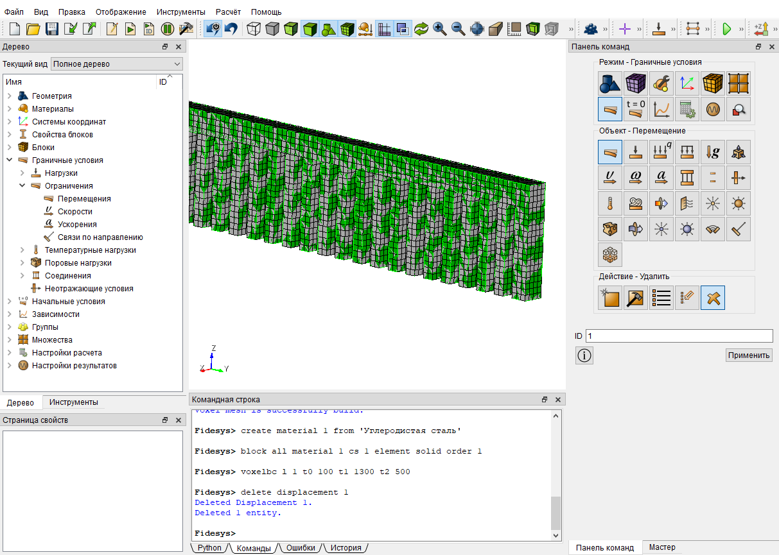The height and width of the screenshot is (555, 779).
Task: Click the Save (floppy disk) toolbar icon
Action: [x=52, y=29]
